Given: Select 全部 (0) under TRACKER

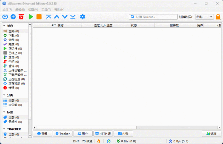Looking at the screenshot, I should [15, 134].
